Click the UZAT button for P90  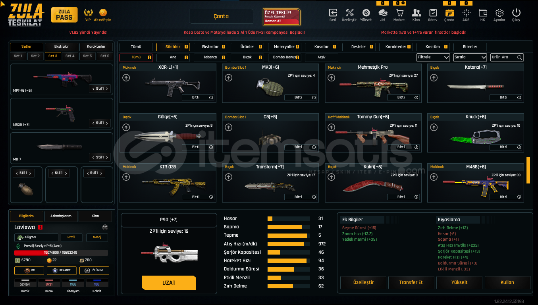(x=169, y=283)
